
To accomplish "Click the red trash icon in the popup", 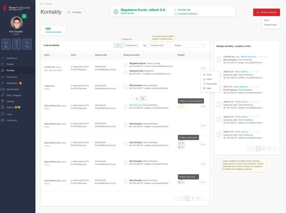I will coord(143,98).
